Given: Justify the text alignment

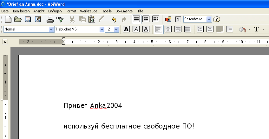Looking at the screenshot, I should tap(188, 29).
